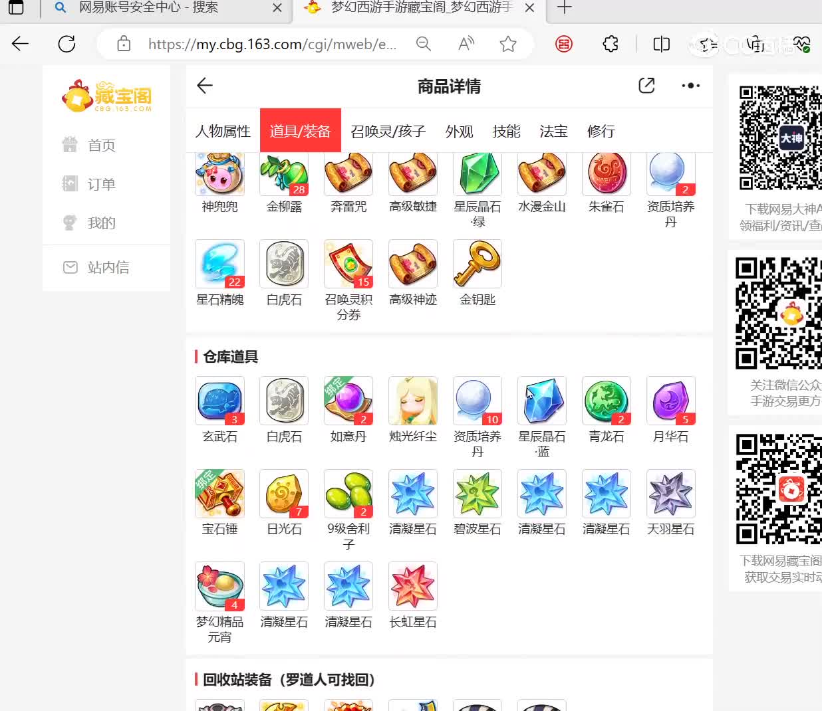Switch to the 人物属性 tab
The width and height of the screenshot is (822, 711).
coord(223,132)
